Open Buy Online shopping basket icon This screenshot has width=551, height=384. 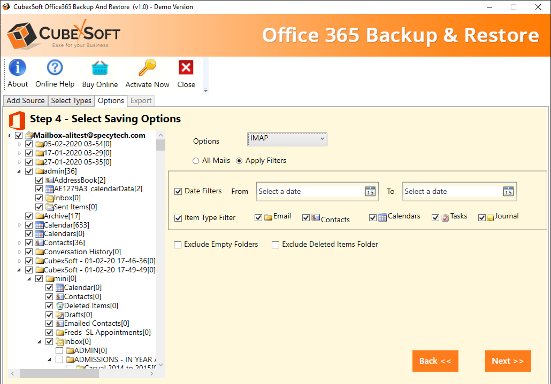100,68
